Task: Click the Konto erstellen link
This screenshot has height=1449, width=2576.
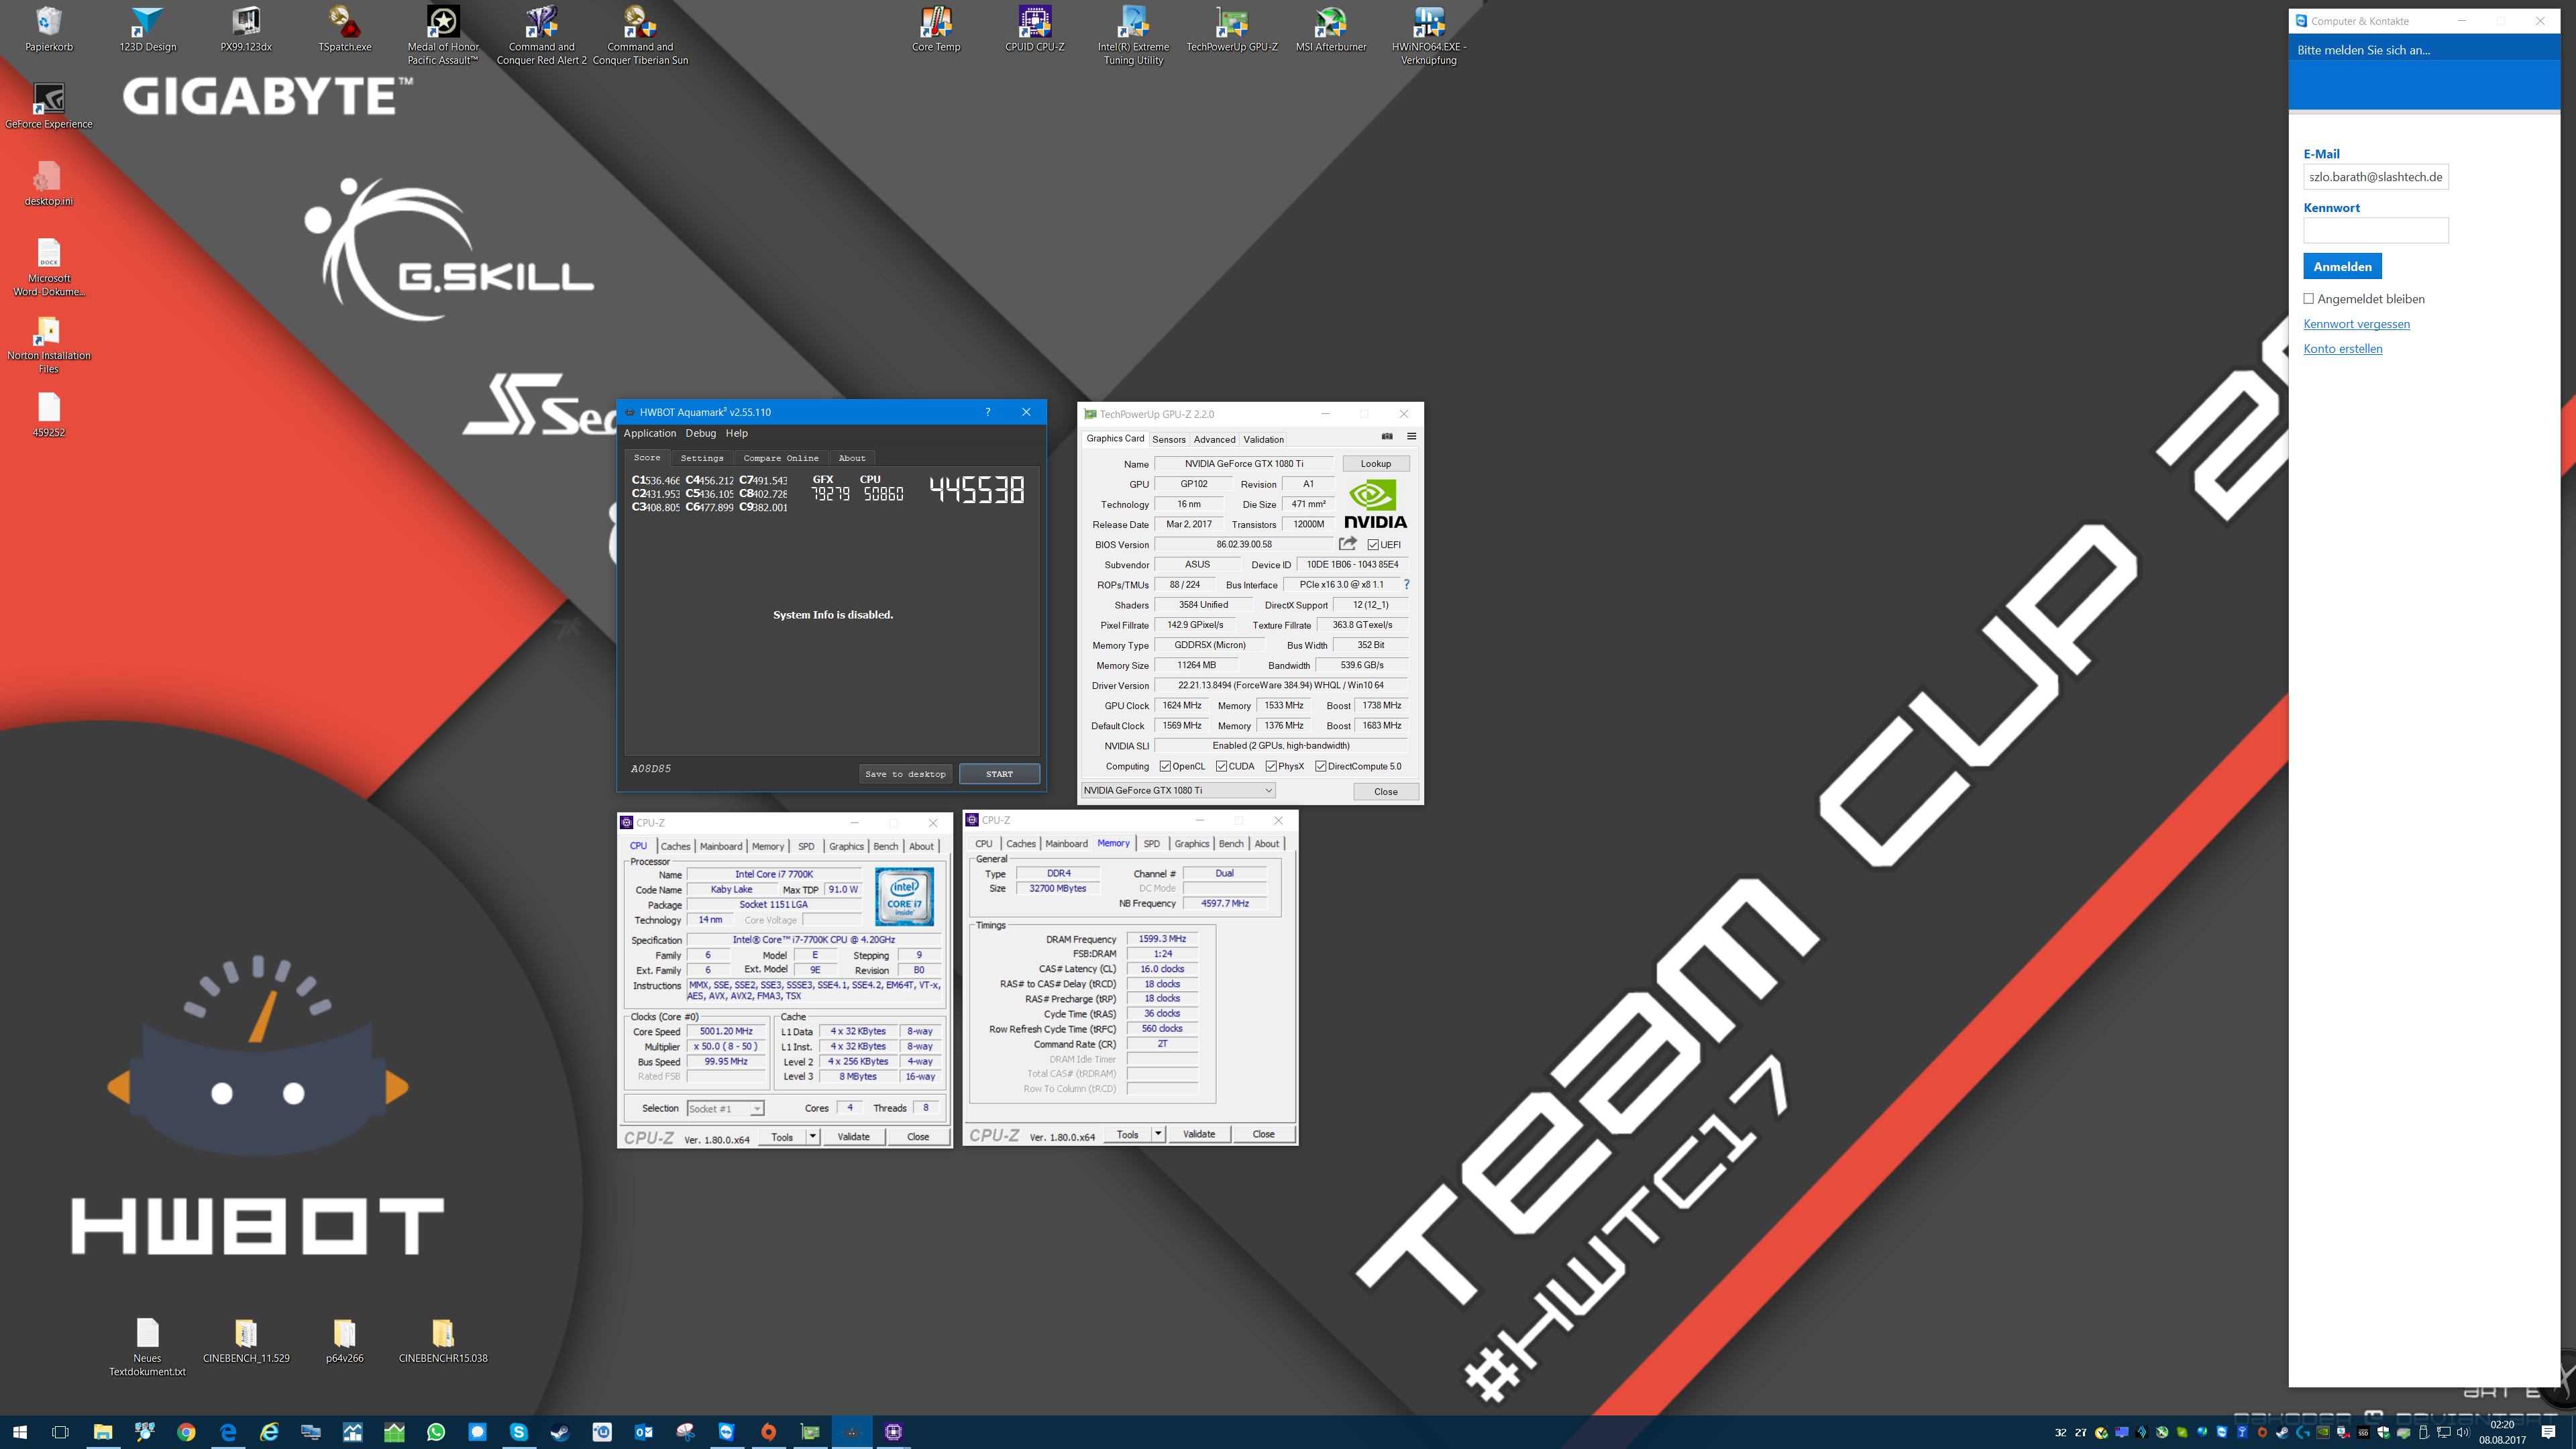Action: tap(2342, 348)
